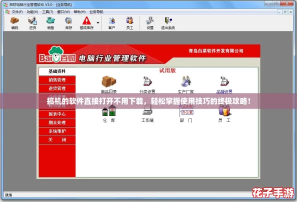297x202 pixels.
Task: Click the app icon in the title bar
Action: tap(5, 4)
